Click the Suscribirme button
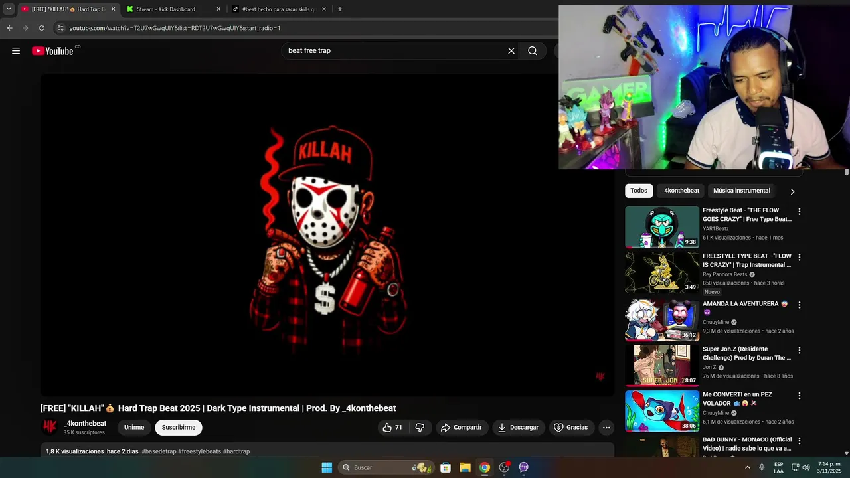 (x=179, y=428)
